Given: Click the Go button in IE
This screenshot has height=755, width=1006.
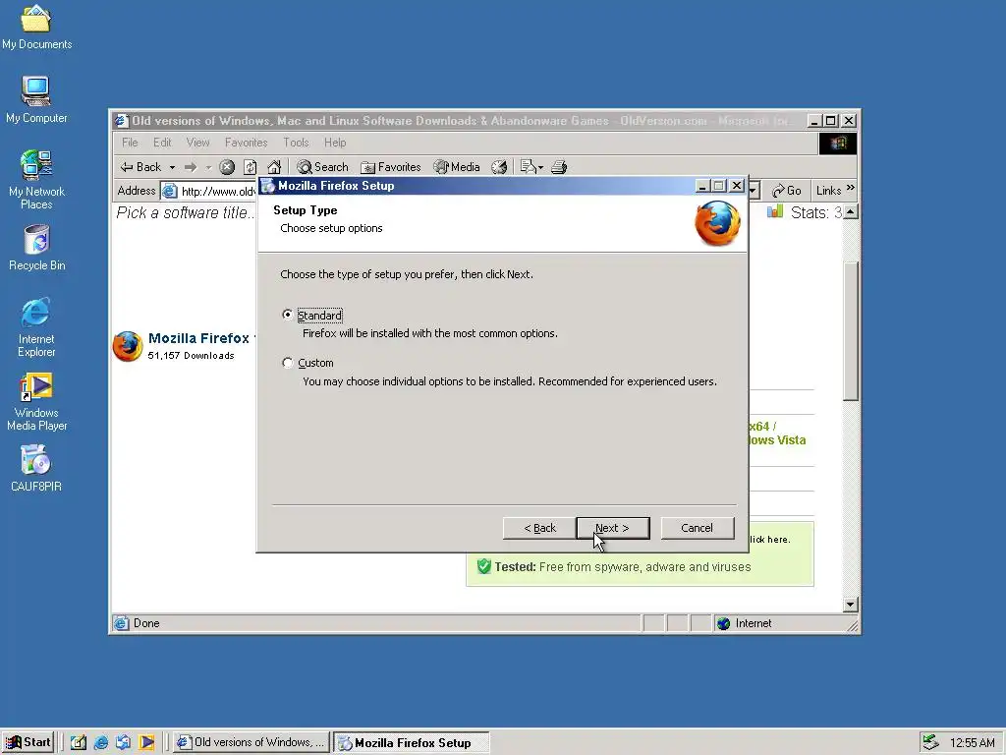Looking at the screenshot, I should [787, 191].
